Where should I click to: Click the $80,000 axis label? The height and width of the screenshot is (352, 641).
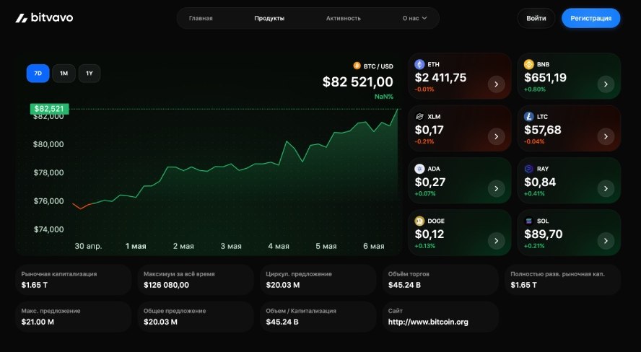pyautogui.click(x=48, y=144)
